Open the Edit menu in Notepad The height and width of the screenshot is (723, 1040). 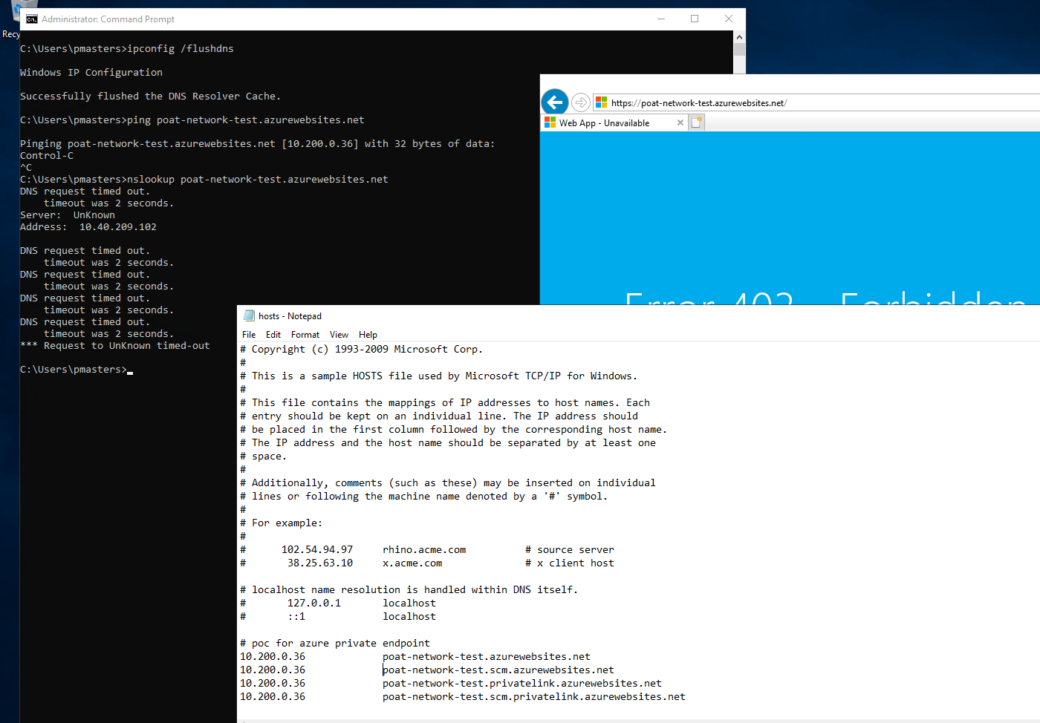[x=273, y=334]
